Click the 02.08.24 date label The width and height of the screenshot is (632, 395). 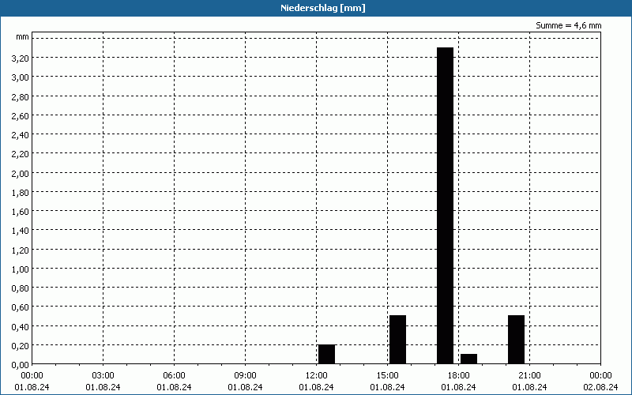pos(600,387)
